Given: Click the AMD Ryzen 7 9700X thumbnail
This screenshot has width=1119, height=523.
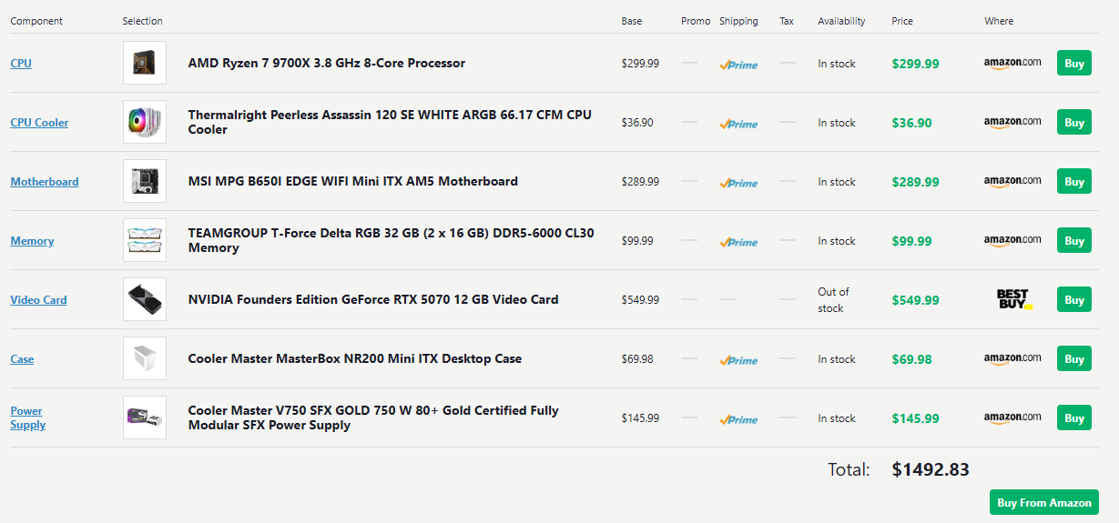Looking at the screenshot, I should 145,63.
